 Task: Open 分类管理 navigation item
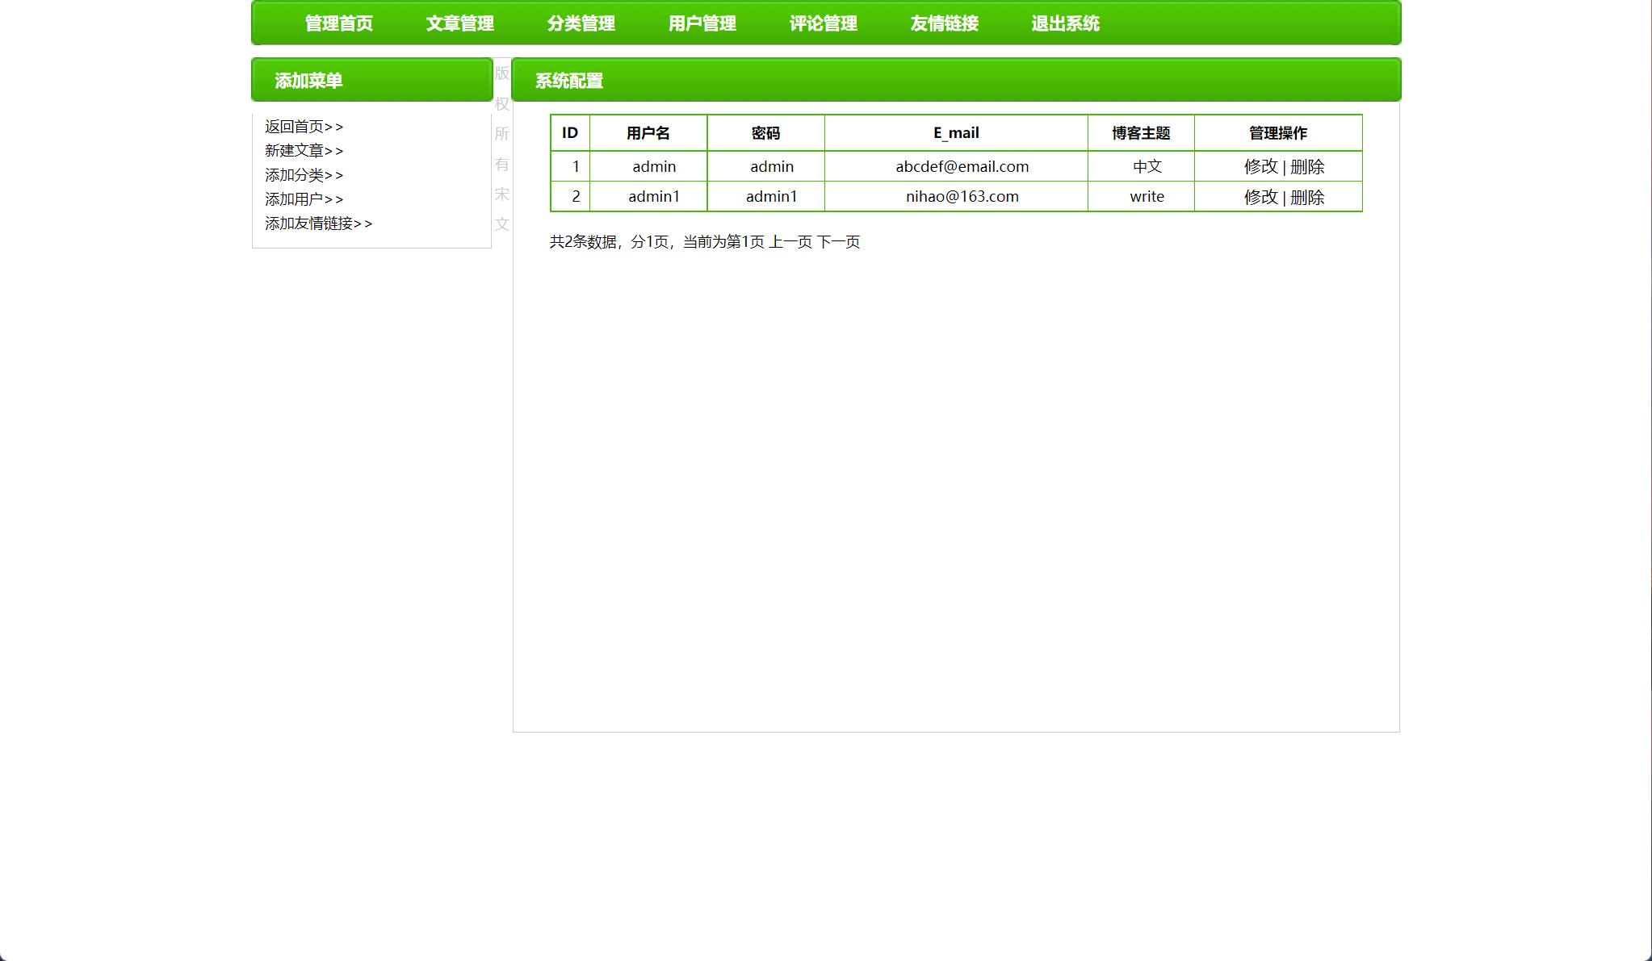(581, 23)
